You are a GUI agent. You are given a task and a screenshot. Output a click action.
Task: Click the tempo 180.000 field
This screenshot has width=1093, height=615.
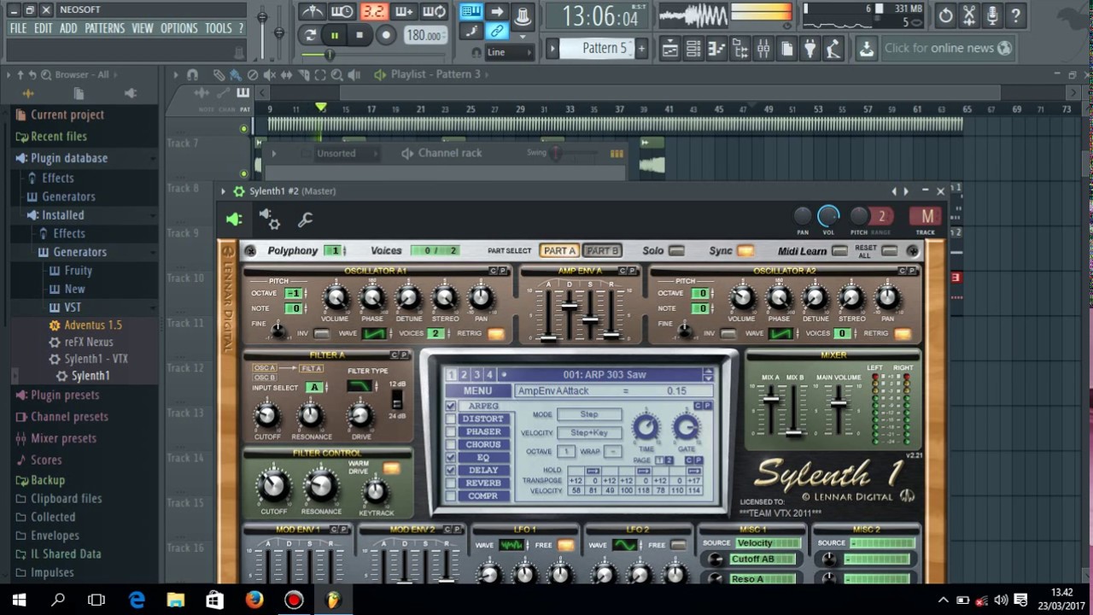(x=425, y=35)
